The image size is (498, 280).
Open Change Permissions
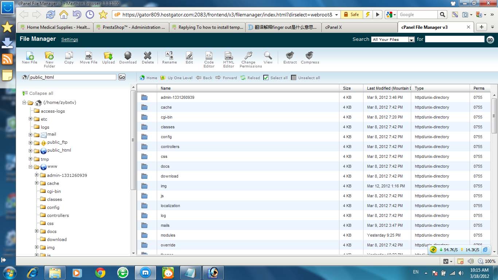251,59
